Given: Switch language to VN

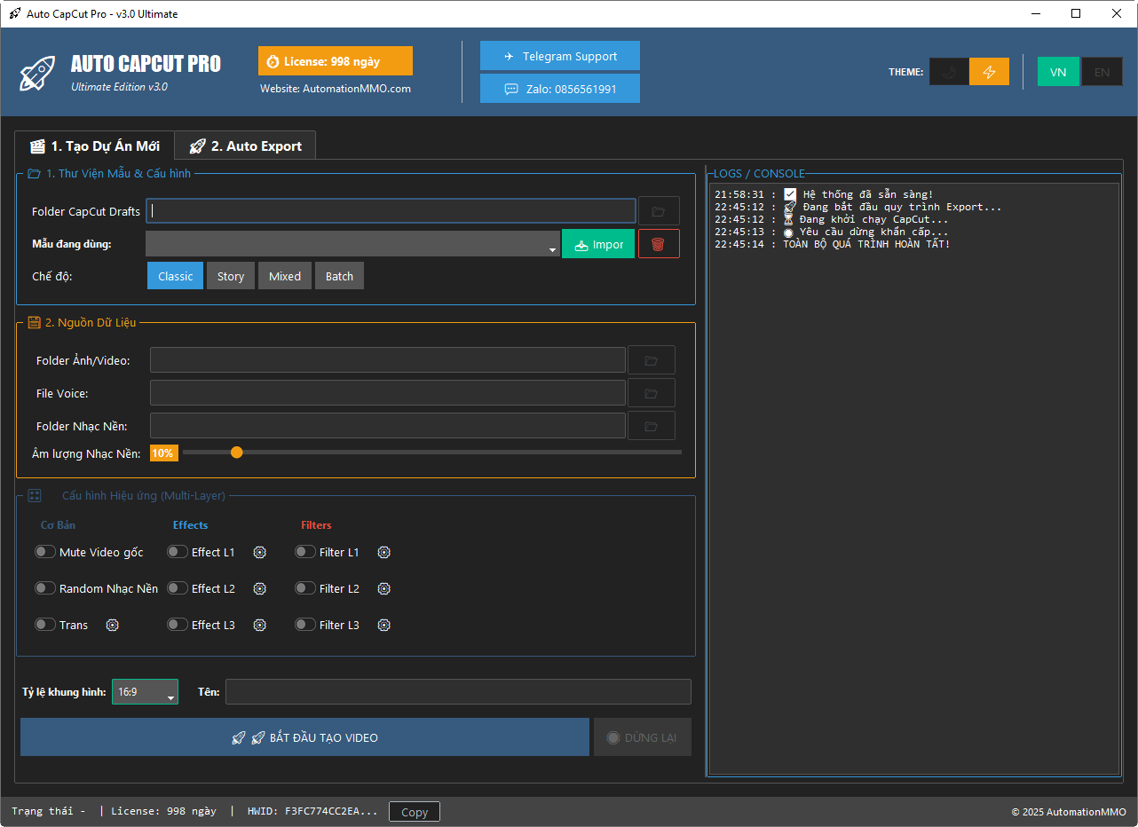Looking at the screenshot, I should point(1058,72).
